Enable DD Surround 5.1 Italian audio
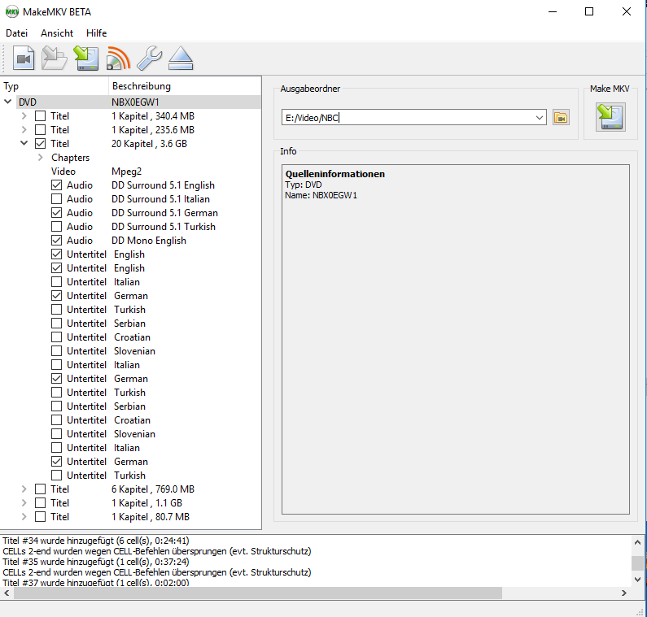This screenshot has height=617, width=647. point(56,199)
